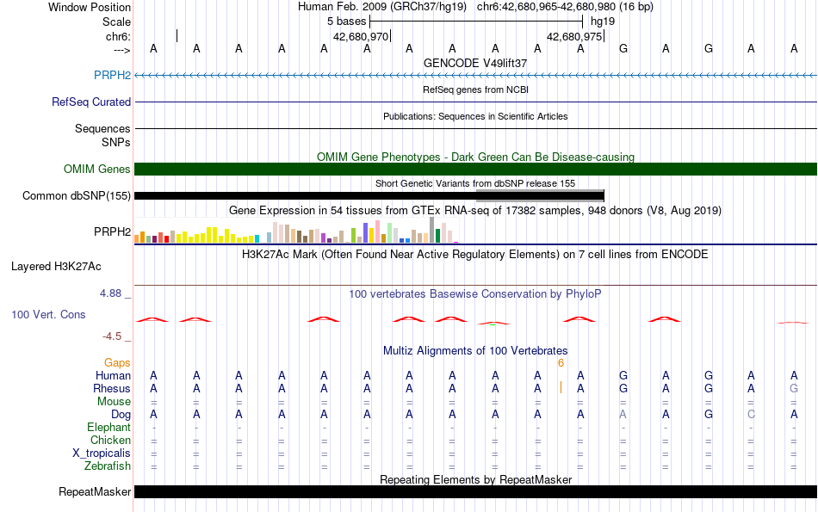The height and width of the screenshot is (512, 818).
Task: Open the RepeatMasker track label
Action: [95, 491]
